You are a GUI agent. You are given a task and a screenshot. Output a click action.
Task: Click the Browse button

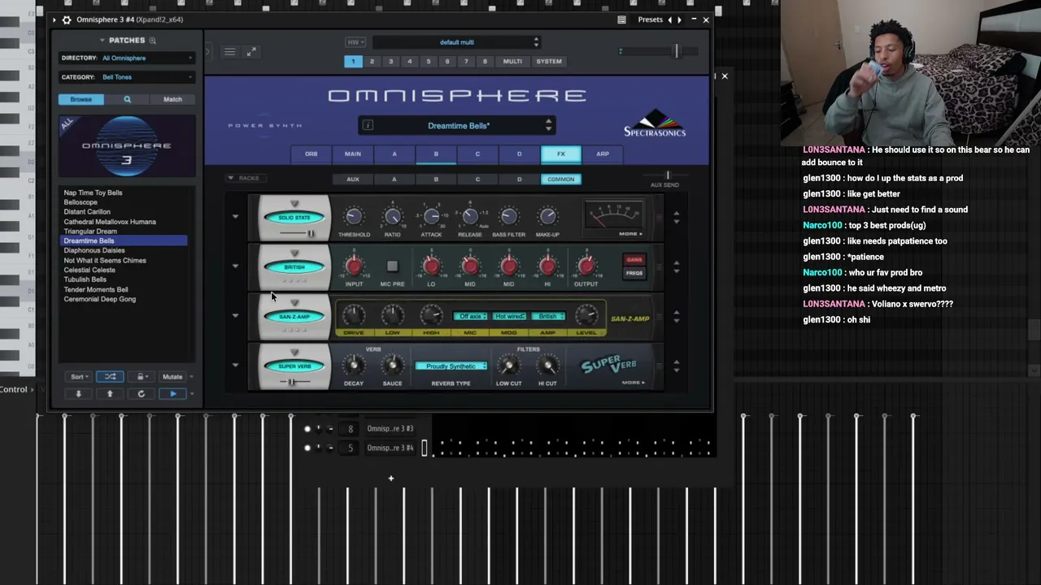click(x=81, y=99)
